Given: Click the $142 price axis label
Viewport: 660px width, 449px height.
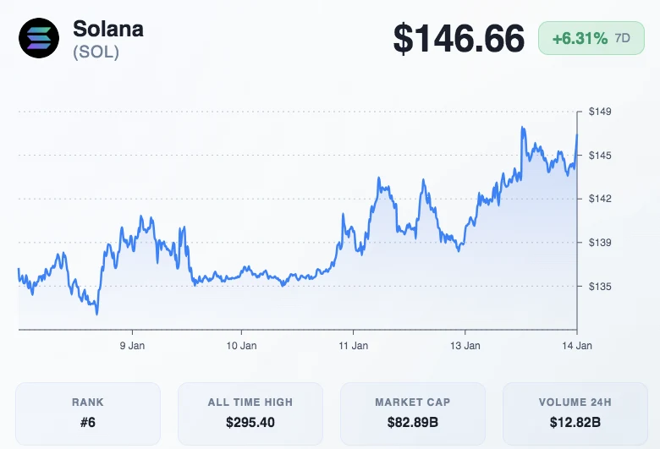Looking at the screenshot, I should point(600,199).
